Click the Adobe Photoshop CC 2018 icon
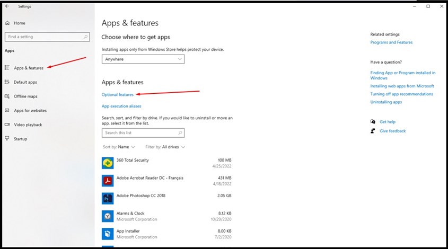 pos(108,198)
